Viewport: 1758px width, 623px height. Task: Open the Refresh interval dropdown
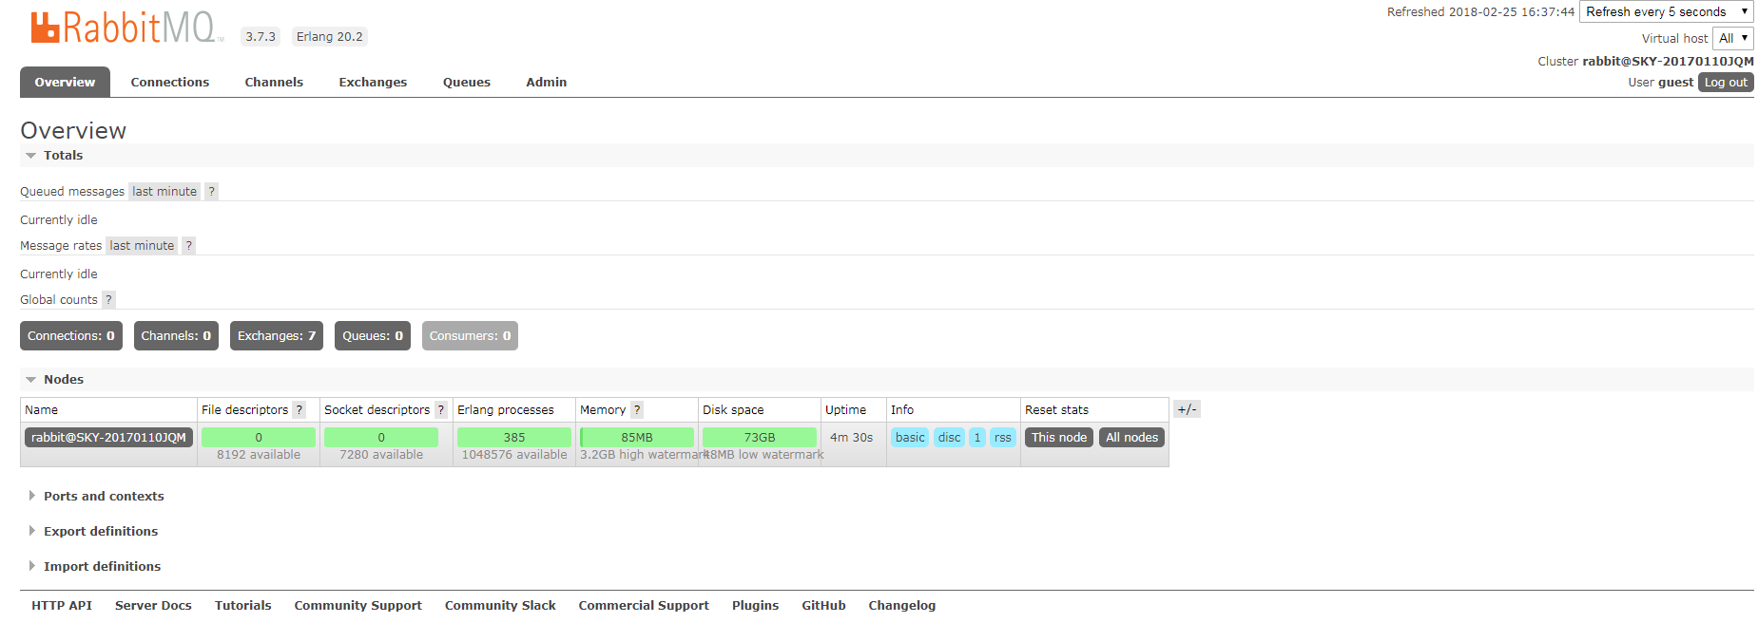pos(1667,12)
